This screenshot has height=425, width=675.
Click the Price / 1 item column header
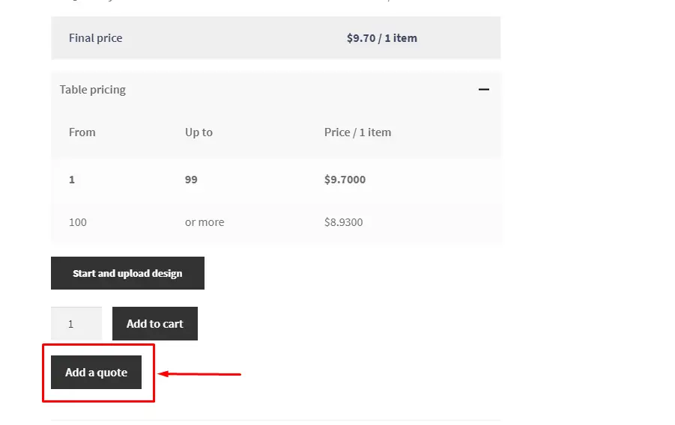click(x=358, y=132)
